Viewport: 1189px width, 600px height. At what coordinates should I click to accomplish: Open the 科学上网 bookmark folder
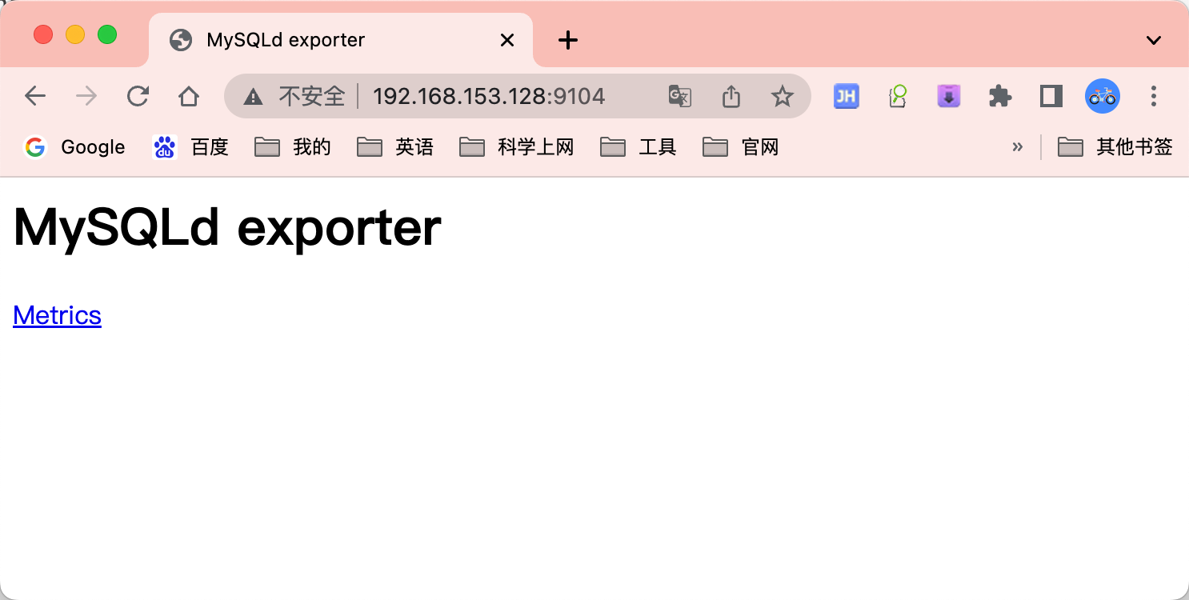(517, 147)
